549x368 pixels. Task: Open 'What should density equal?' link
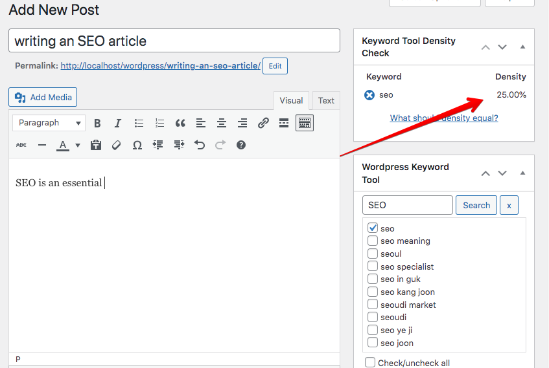(444, 118)
